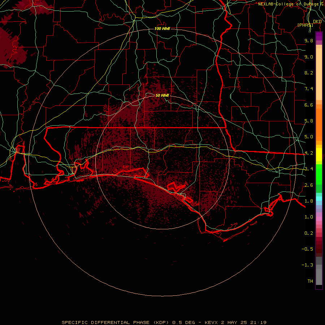The height and width of the screenshot is (325, 325).
Task: Click the -1.3 legend value
Action: (x=307, y=265)
